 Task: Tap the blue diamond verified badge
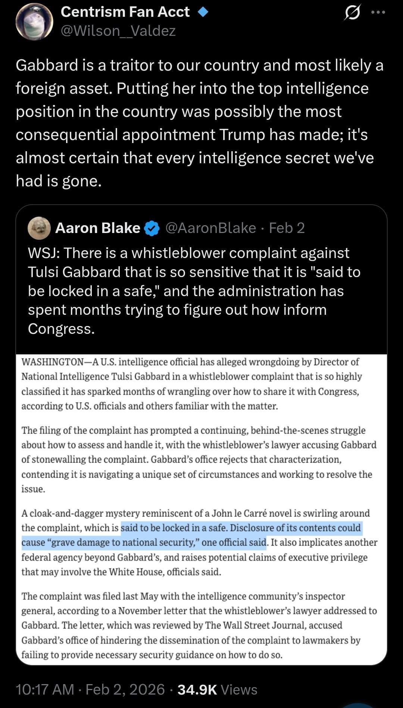point(203,12)
